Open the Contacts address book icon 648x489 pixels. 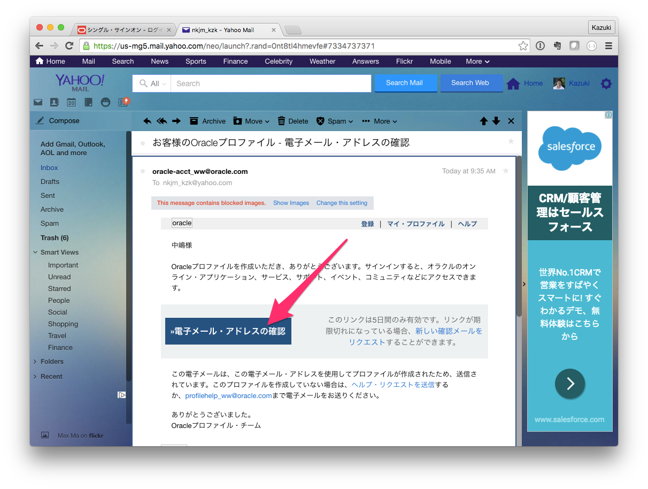pyautogui.click(x=54, y=102)
